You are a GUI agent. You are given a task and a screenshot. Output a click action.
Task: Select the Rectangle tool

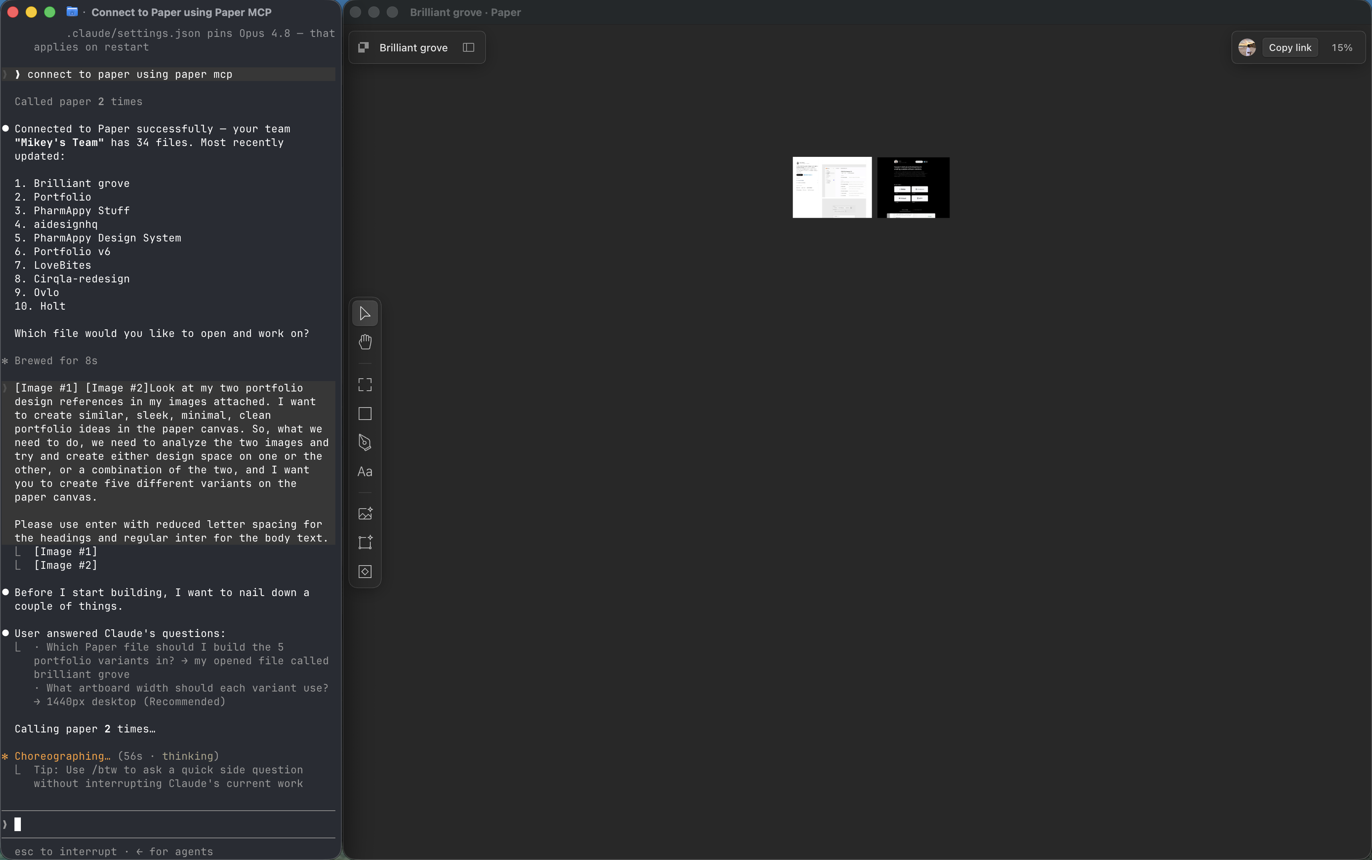click(365, 414)
